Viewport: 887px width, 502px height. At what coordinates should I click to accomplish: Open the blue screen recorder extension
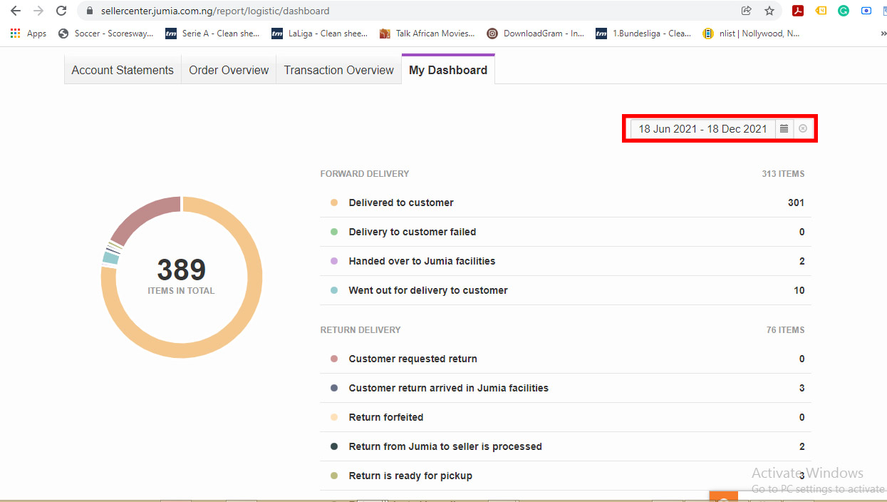pos(866,11)
